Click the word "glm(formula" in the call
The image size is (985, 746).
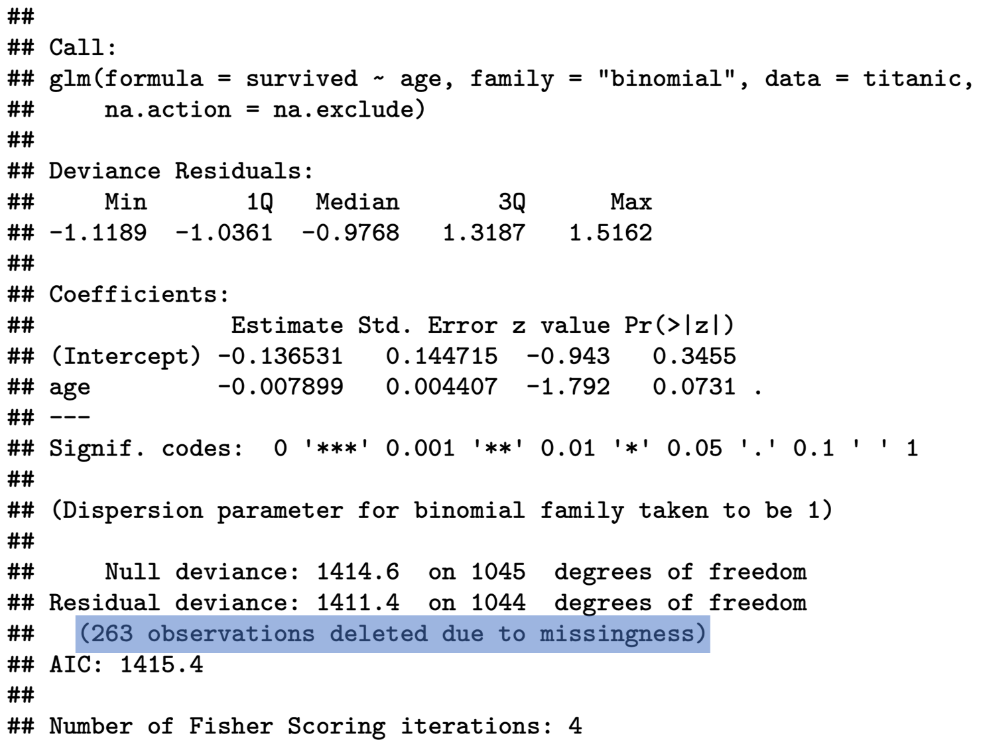(x=126, y=79)
